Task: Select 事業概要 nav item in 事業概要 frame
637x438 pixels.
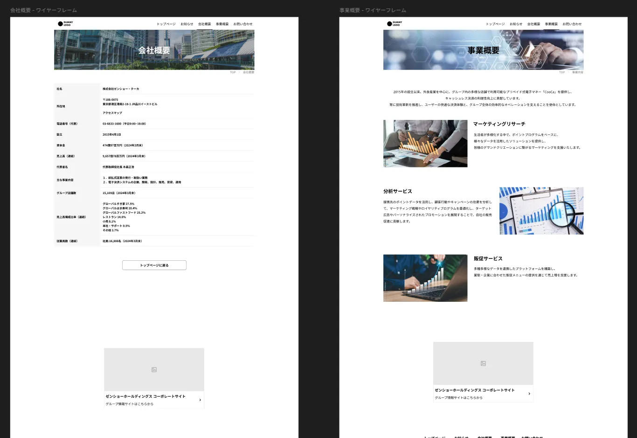Action: pyautogui.click(x=551, y=24)
